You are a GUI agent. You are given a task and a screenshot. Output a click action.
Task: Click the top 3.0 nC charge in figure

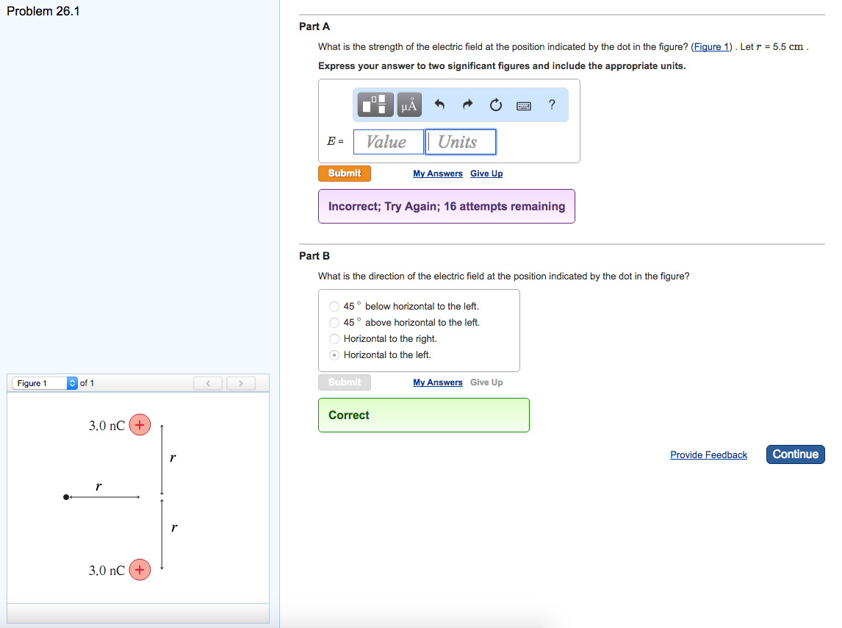140,425
